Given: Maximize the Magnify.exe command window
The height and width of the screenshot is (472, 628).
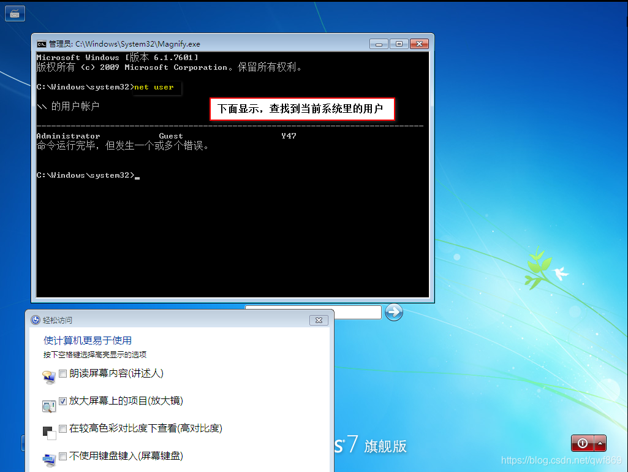Looking at the screenshot, I should click(399, 44).
